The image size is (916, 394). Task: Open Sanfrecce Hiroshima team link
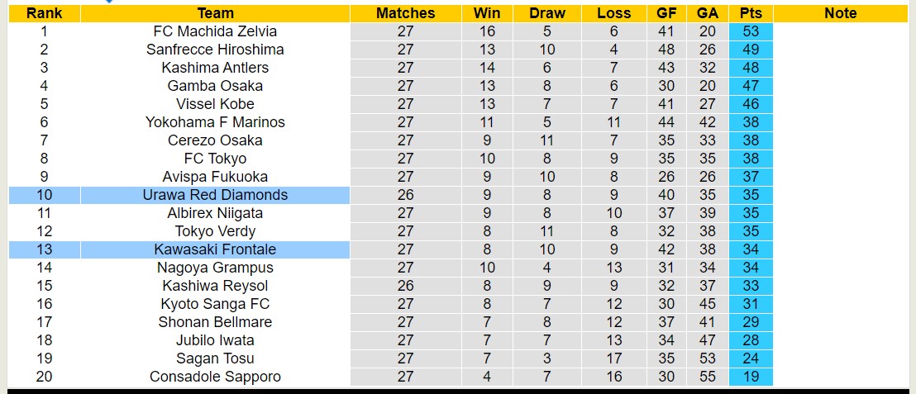[215, 50]
